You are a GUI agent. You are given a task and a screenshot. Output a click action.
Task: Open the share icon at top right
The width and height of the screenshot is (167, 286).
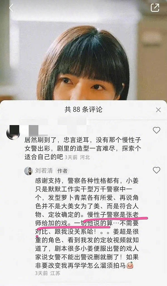pos(155,8)
